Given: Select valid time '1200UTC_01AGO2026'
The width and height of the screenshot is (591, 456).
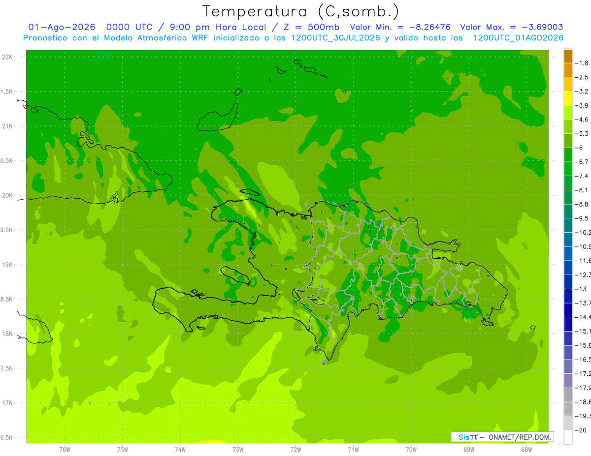Looking at the screenshot, I should coord(518,38).
